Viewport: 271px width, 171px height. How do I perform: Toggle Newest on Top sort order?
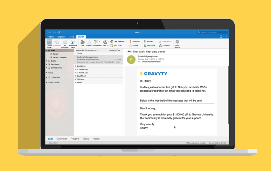tap(115, 50)
